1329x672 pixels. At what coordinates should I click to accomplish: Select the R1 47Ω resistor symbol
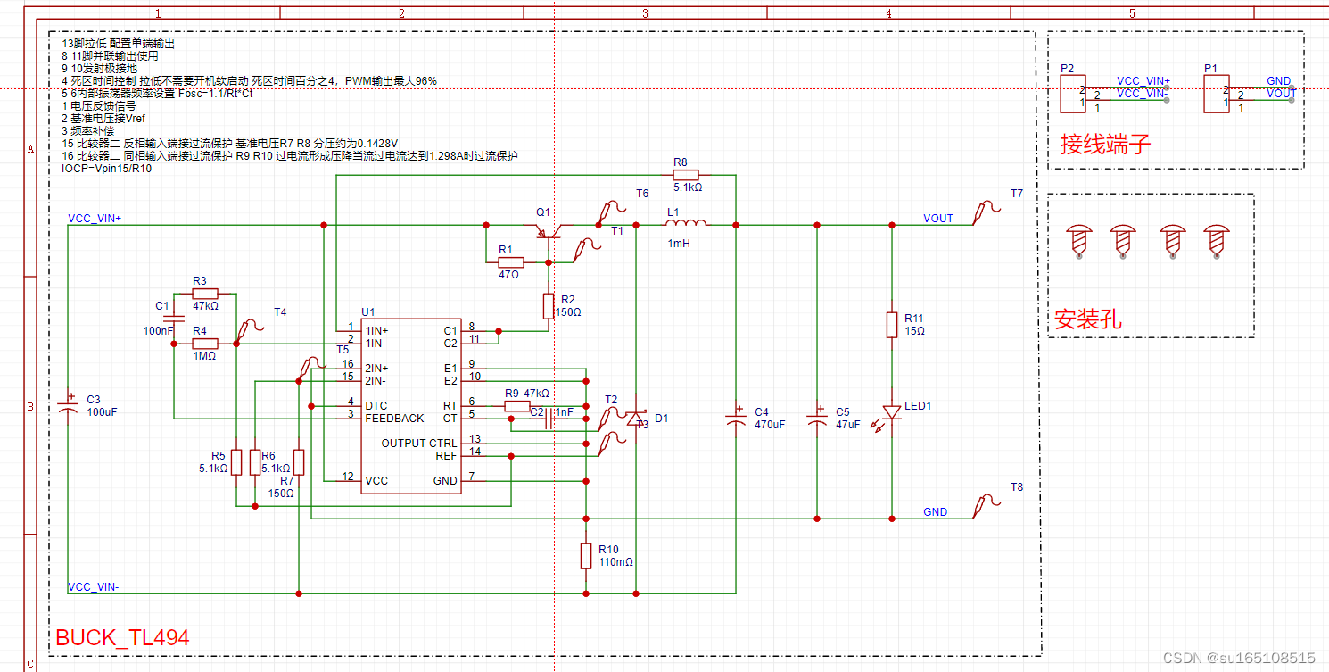tap(509, 262)
